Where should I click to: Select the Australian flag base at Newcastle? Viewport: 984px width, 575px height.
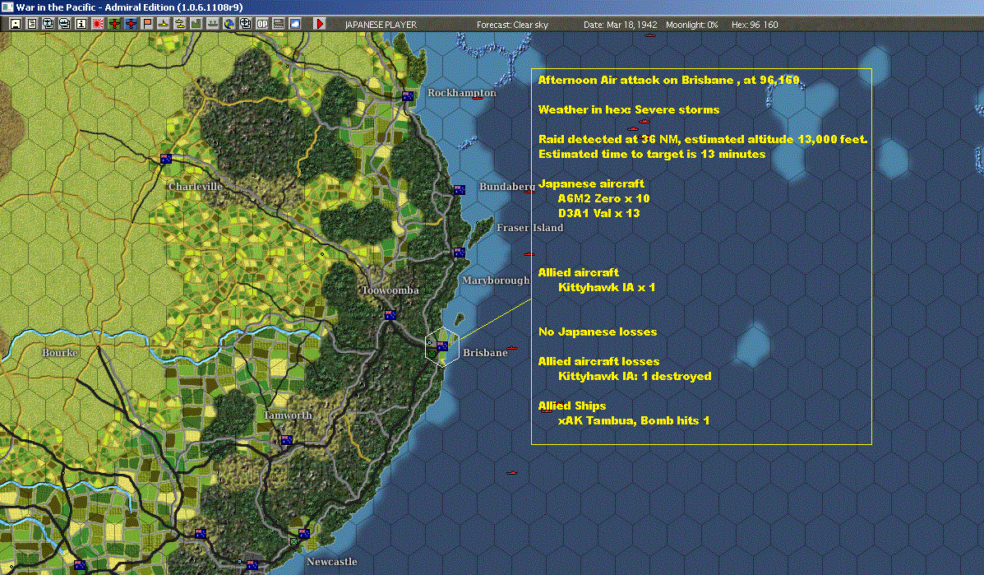click(x=304, y=534)
